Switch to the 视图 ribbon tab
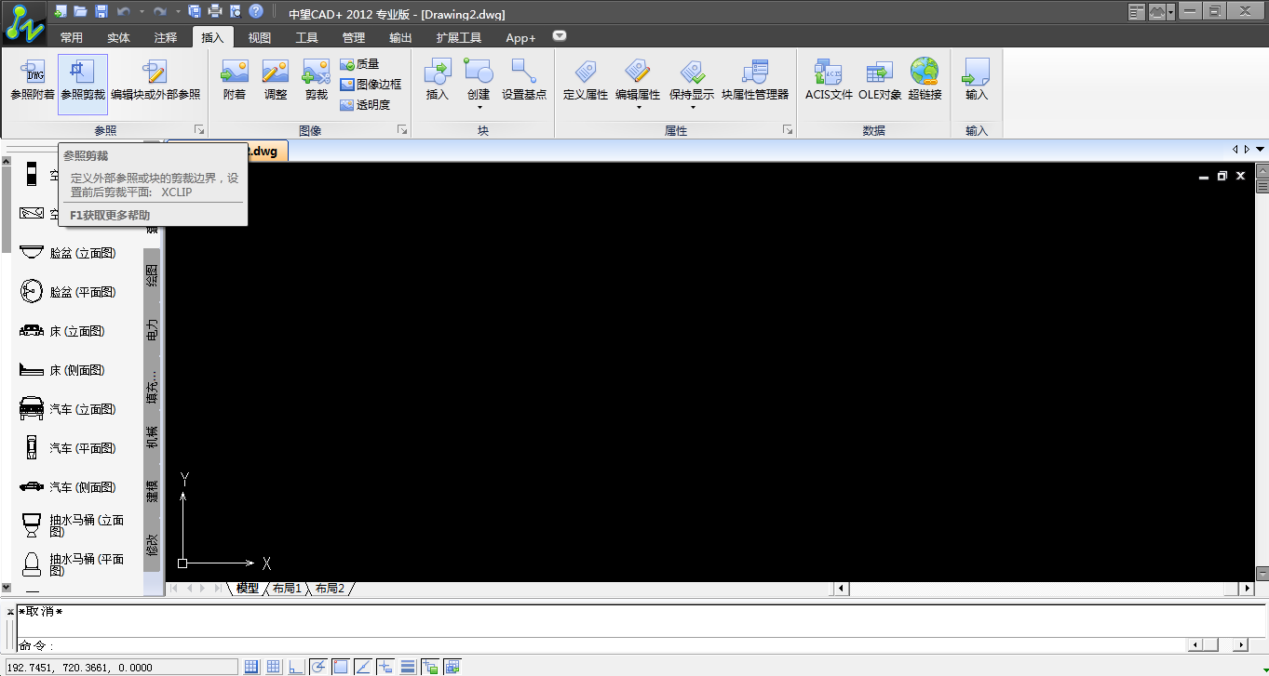 pos(260,38)
